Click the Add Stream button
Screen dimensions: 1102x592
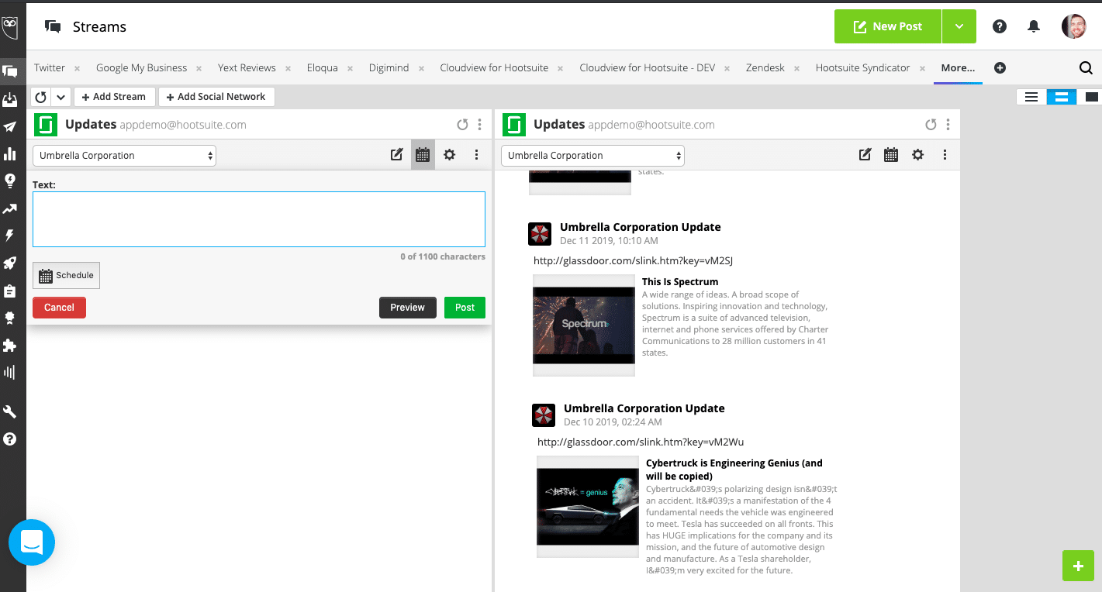click(114, 97)
